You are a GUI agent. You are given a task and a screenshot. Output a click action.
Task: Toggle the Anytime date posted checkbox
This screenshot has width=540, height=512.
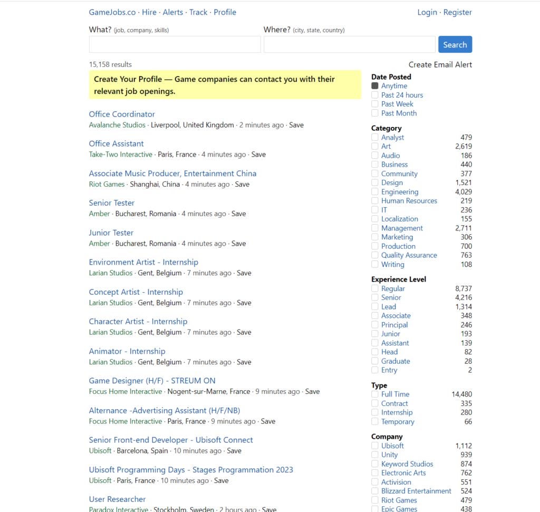375,86
